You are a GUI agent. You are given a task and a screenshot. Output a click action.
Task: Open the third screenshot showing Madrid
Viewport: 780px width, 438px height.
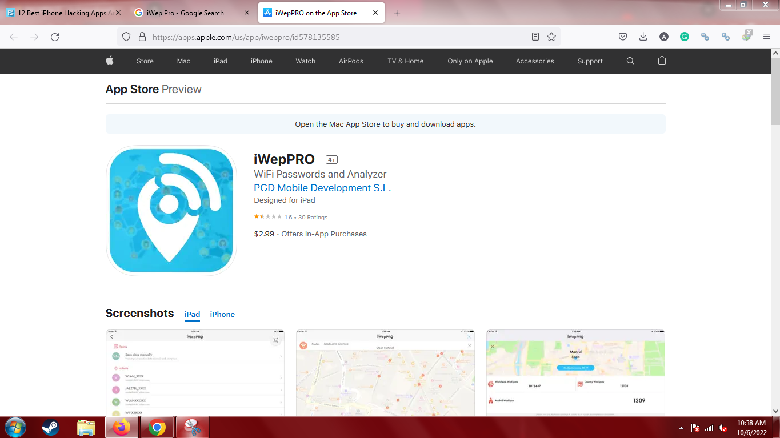coord(575,372)
